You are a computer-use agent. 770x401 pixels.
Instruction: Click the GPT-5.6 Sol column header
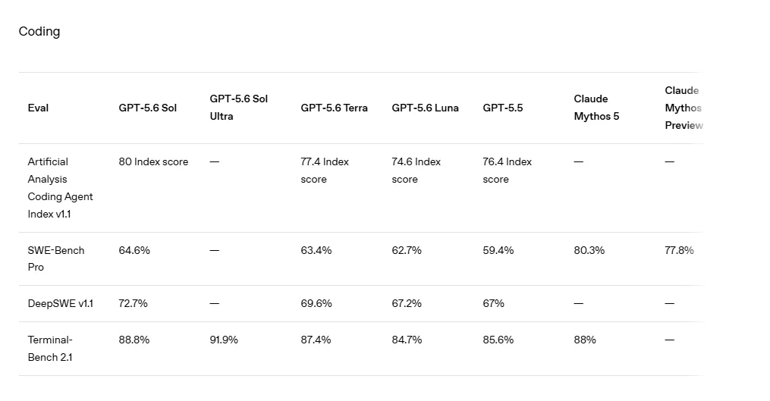pos(147,108)
